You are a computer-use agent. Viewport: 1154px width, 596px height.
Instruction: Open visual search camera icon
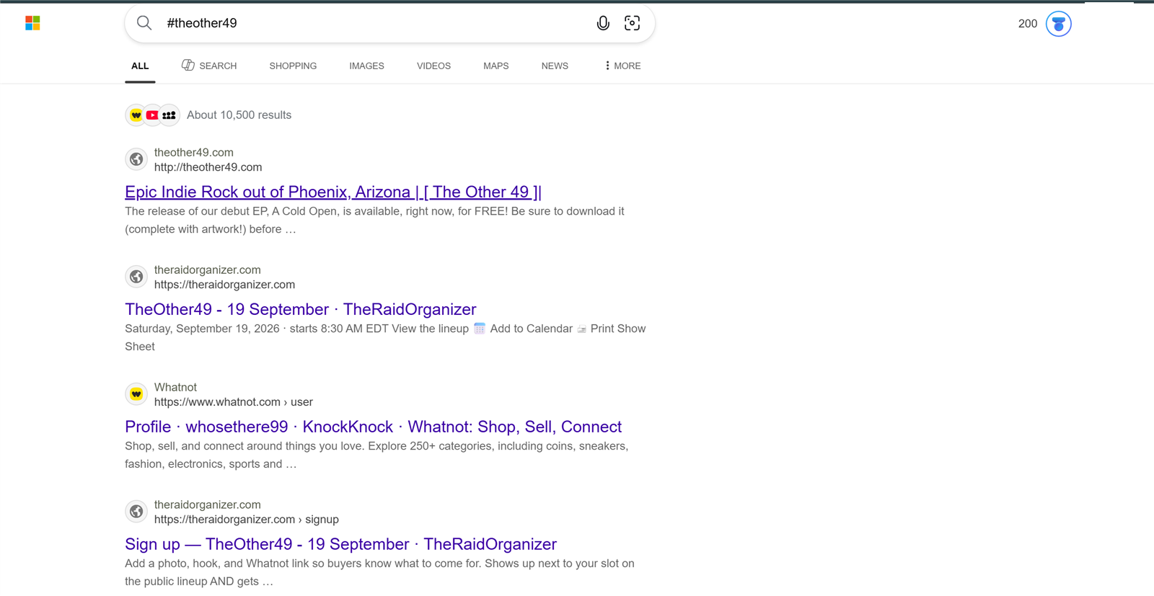click(632, 23)
